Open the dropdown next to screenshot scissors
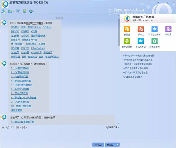This screenshot has height=148, width=176. click(26, 127)
